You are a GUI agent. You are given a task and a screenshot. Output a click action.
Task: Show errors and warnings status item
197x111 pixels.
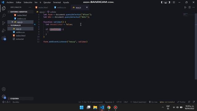[x=6, y=102]
